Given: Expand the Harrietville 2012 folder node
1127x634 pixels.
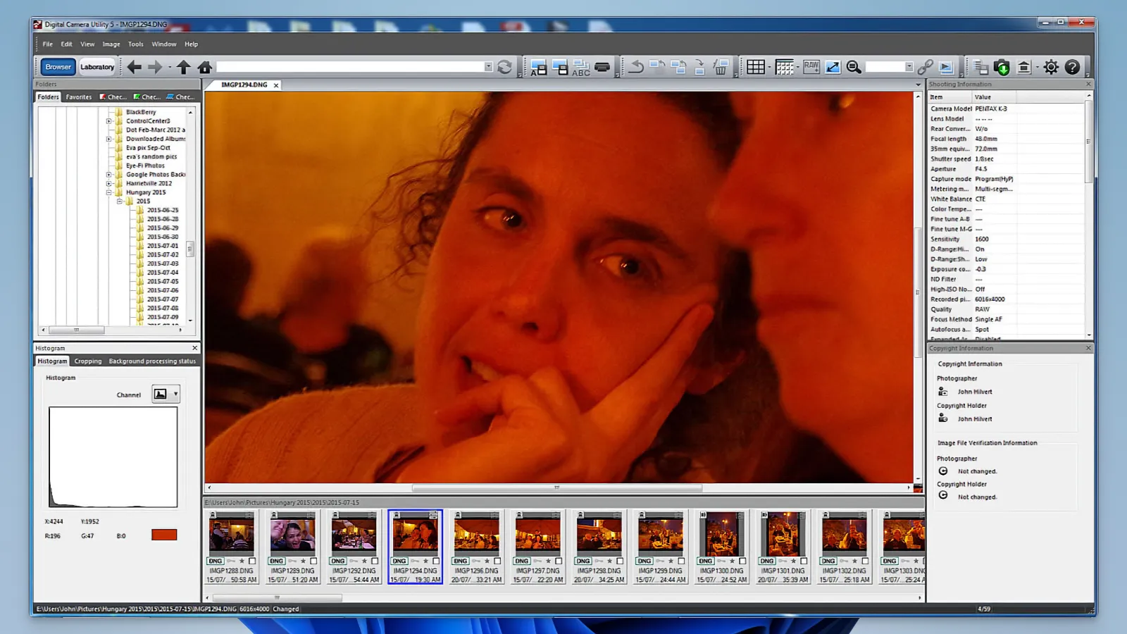Looking at the screenshot, I should pyautogui.click(x=108, y=183).
